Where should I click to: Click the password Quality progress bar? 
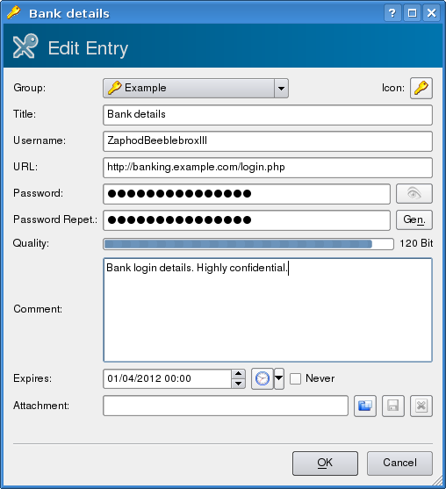(x=248, y=244)
